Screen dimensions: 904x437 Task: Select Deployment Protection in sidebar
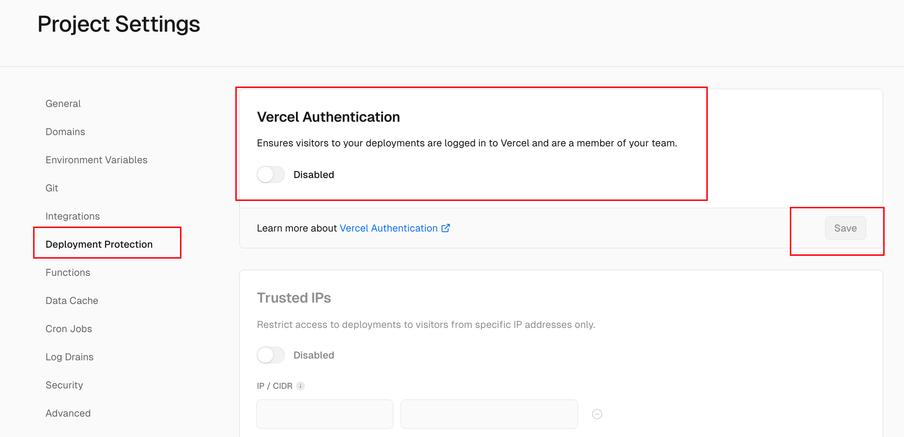(x=99, y=244)
